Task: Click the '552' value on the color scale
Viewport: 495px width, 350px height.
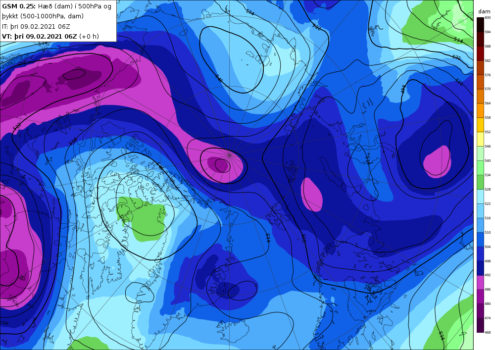Action: point(488,132)
